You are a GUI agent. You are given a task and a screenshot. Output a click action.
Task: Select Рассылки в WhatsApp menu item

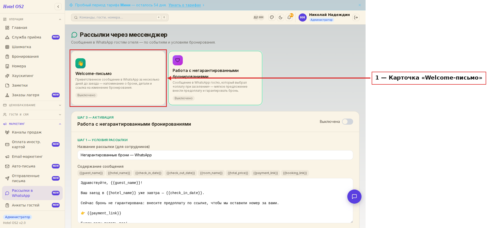[x=32, y=193]
